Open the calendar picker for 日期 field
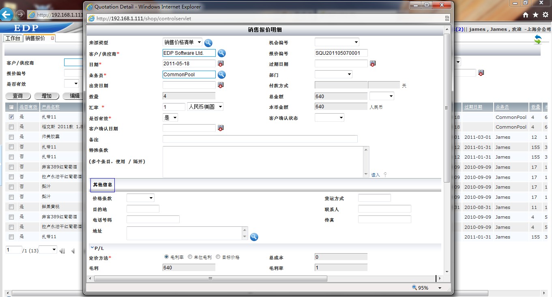Image resolution: width=552 pixels, height=297 pixels. point(221,64)
